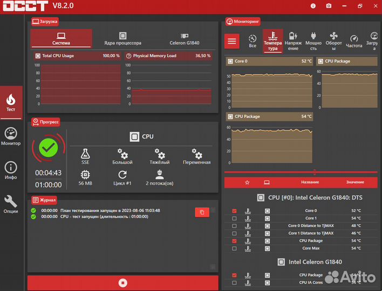Collapse the Intel Celeron G1840 sensor group

[310, 262]
